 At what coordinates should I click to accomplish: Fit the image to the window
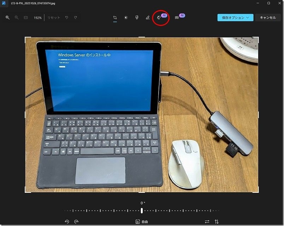point(25,17)
